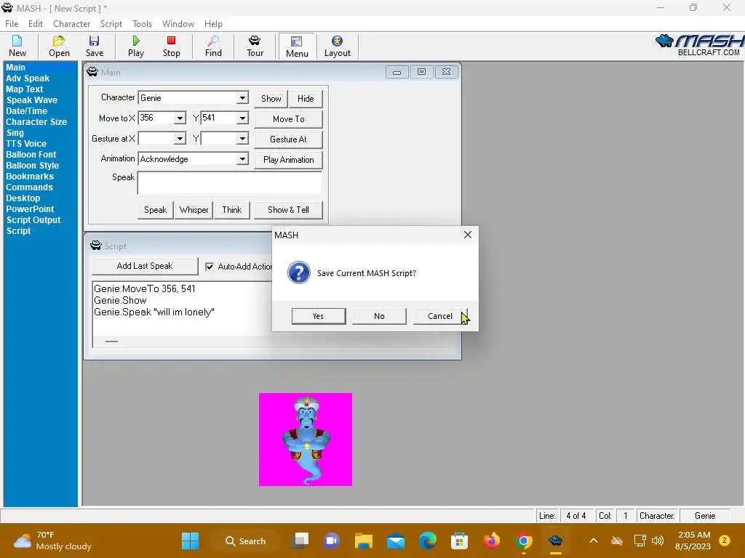Viewport: 745px width, 558px height.
Task: Select TTS Voice in the sidebar
Action: point(26,144)
